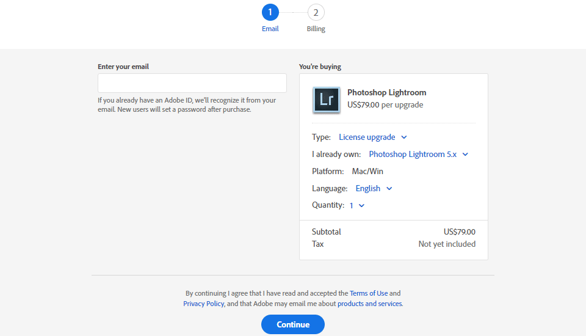This screenshot has height=336, width=586.
Task: Click the email address input field
Action: [x=192, y=83]
